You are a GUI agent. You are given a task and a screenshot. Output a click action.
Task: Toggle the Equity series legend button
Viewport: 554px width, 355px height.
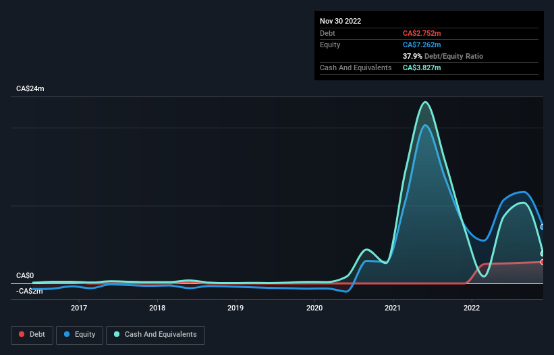click(x=80, y=335)
